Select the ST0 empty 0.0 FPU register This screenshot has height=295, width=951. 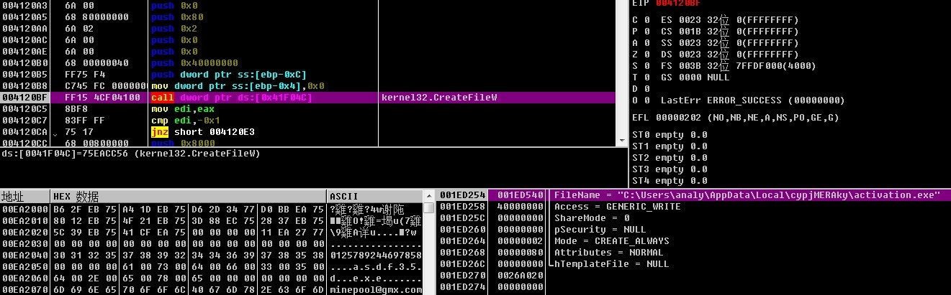pyautogui.click(x=670, y=135)
